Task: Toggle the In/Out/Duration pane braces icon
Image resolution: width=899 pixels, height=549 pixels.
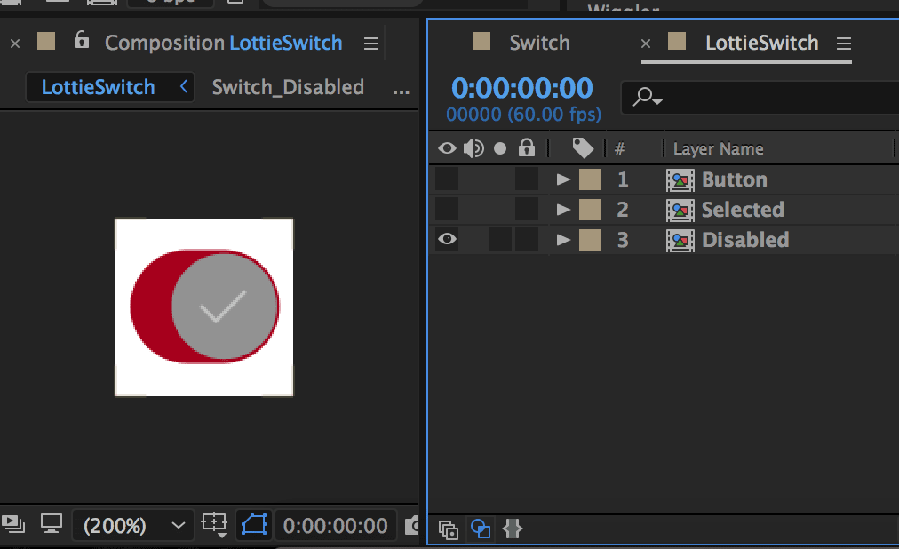Action: click(513, 529)
